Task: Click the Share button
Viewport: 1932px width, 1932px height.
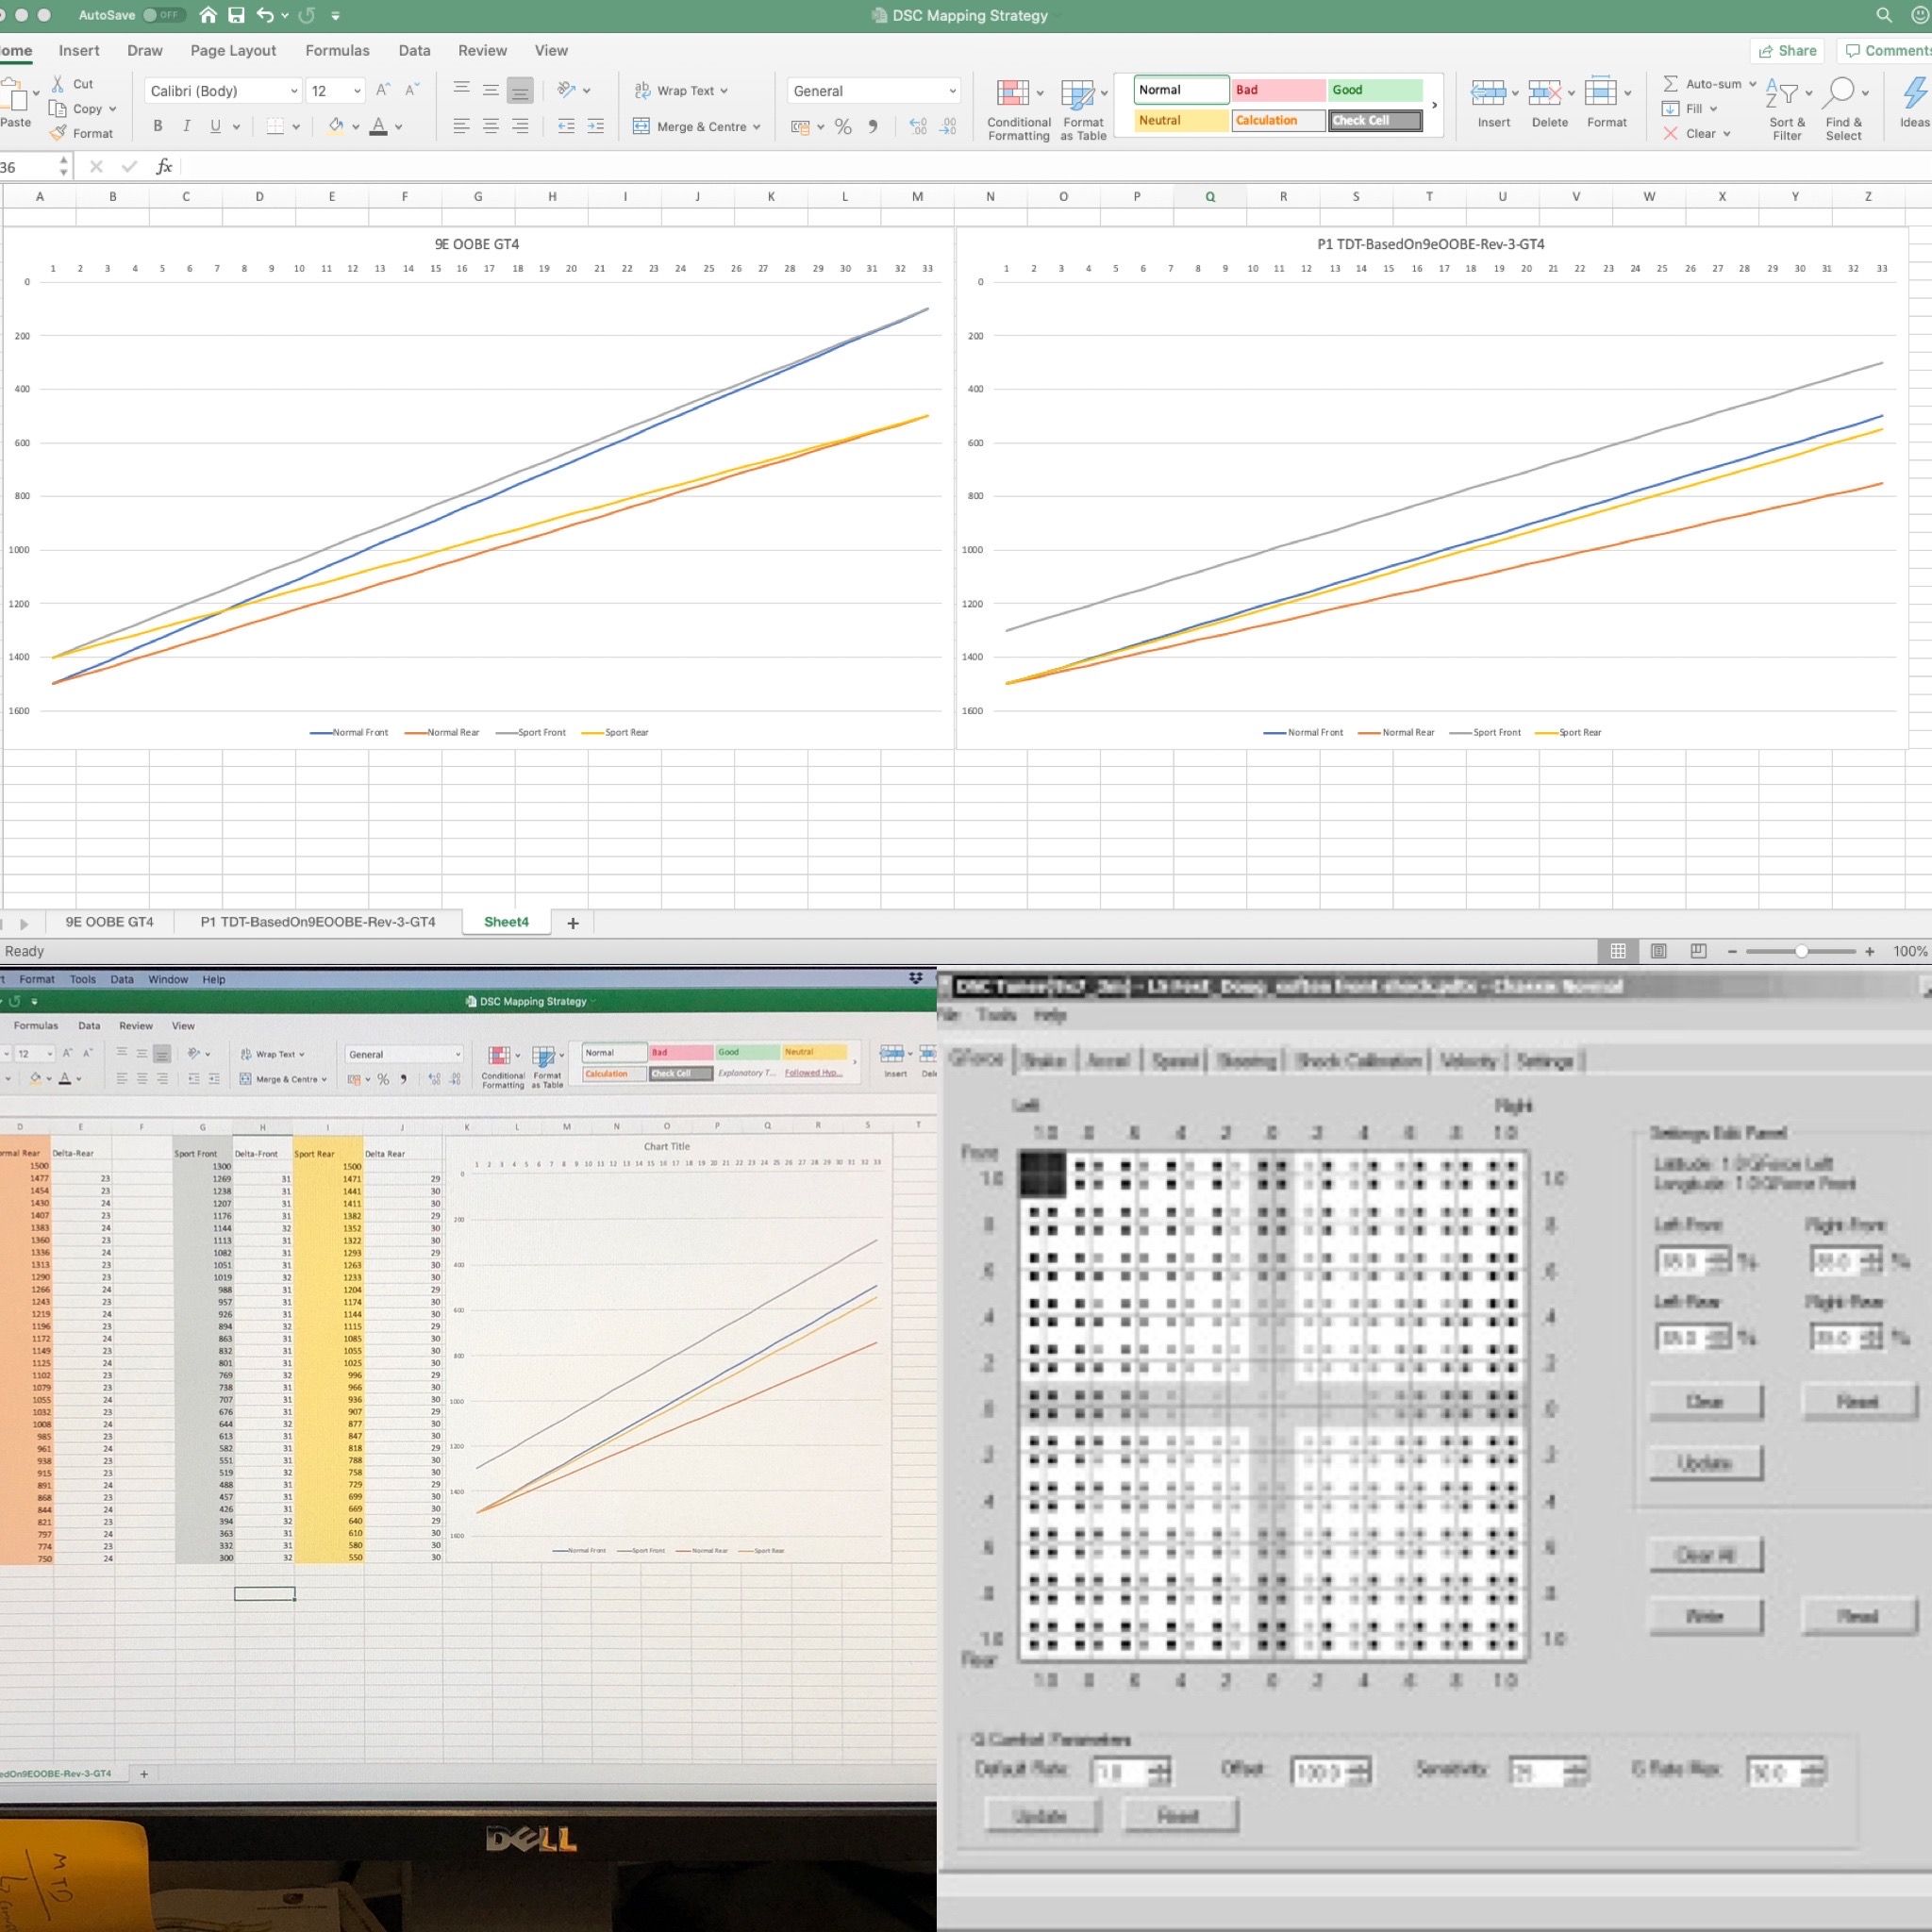Action: 1787,51
